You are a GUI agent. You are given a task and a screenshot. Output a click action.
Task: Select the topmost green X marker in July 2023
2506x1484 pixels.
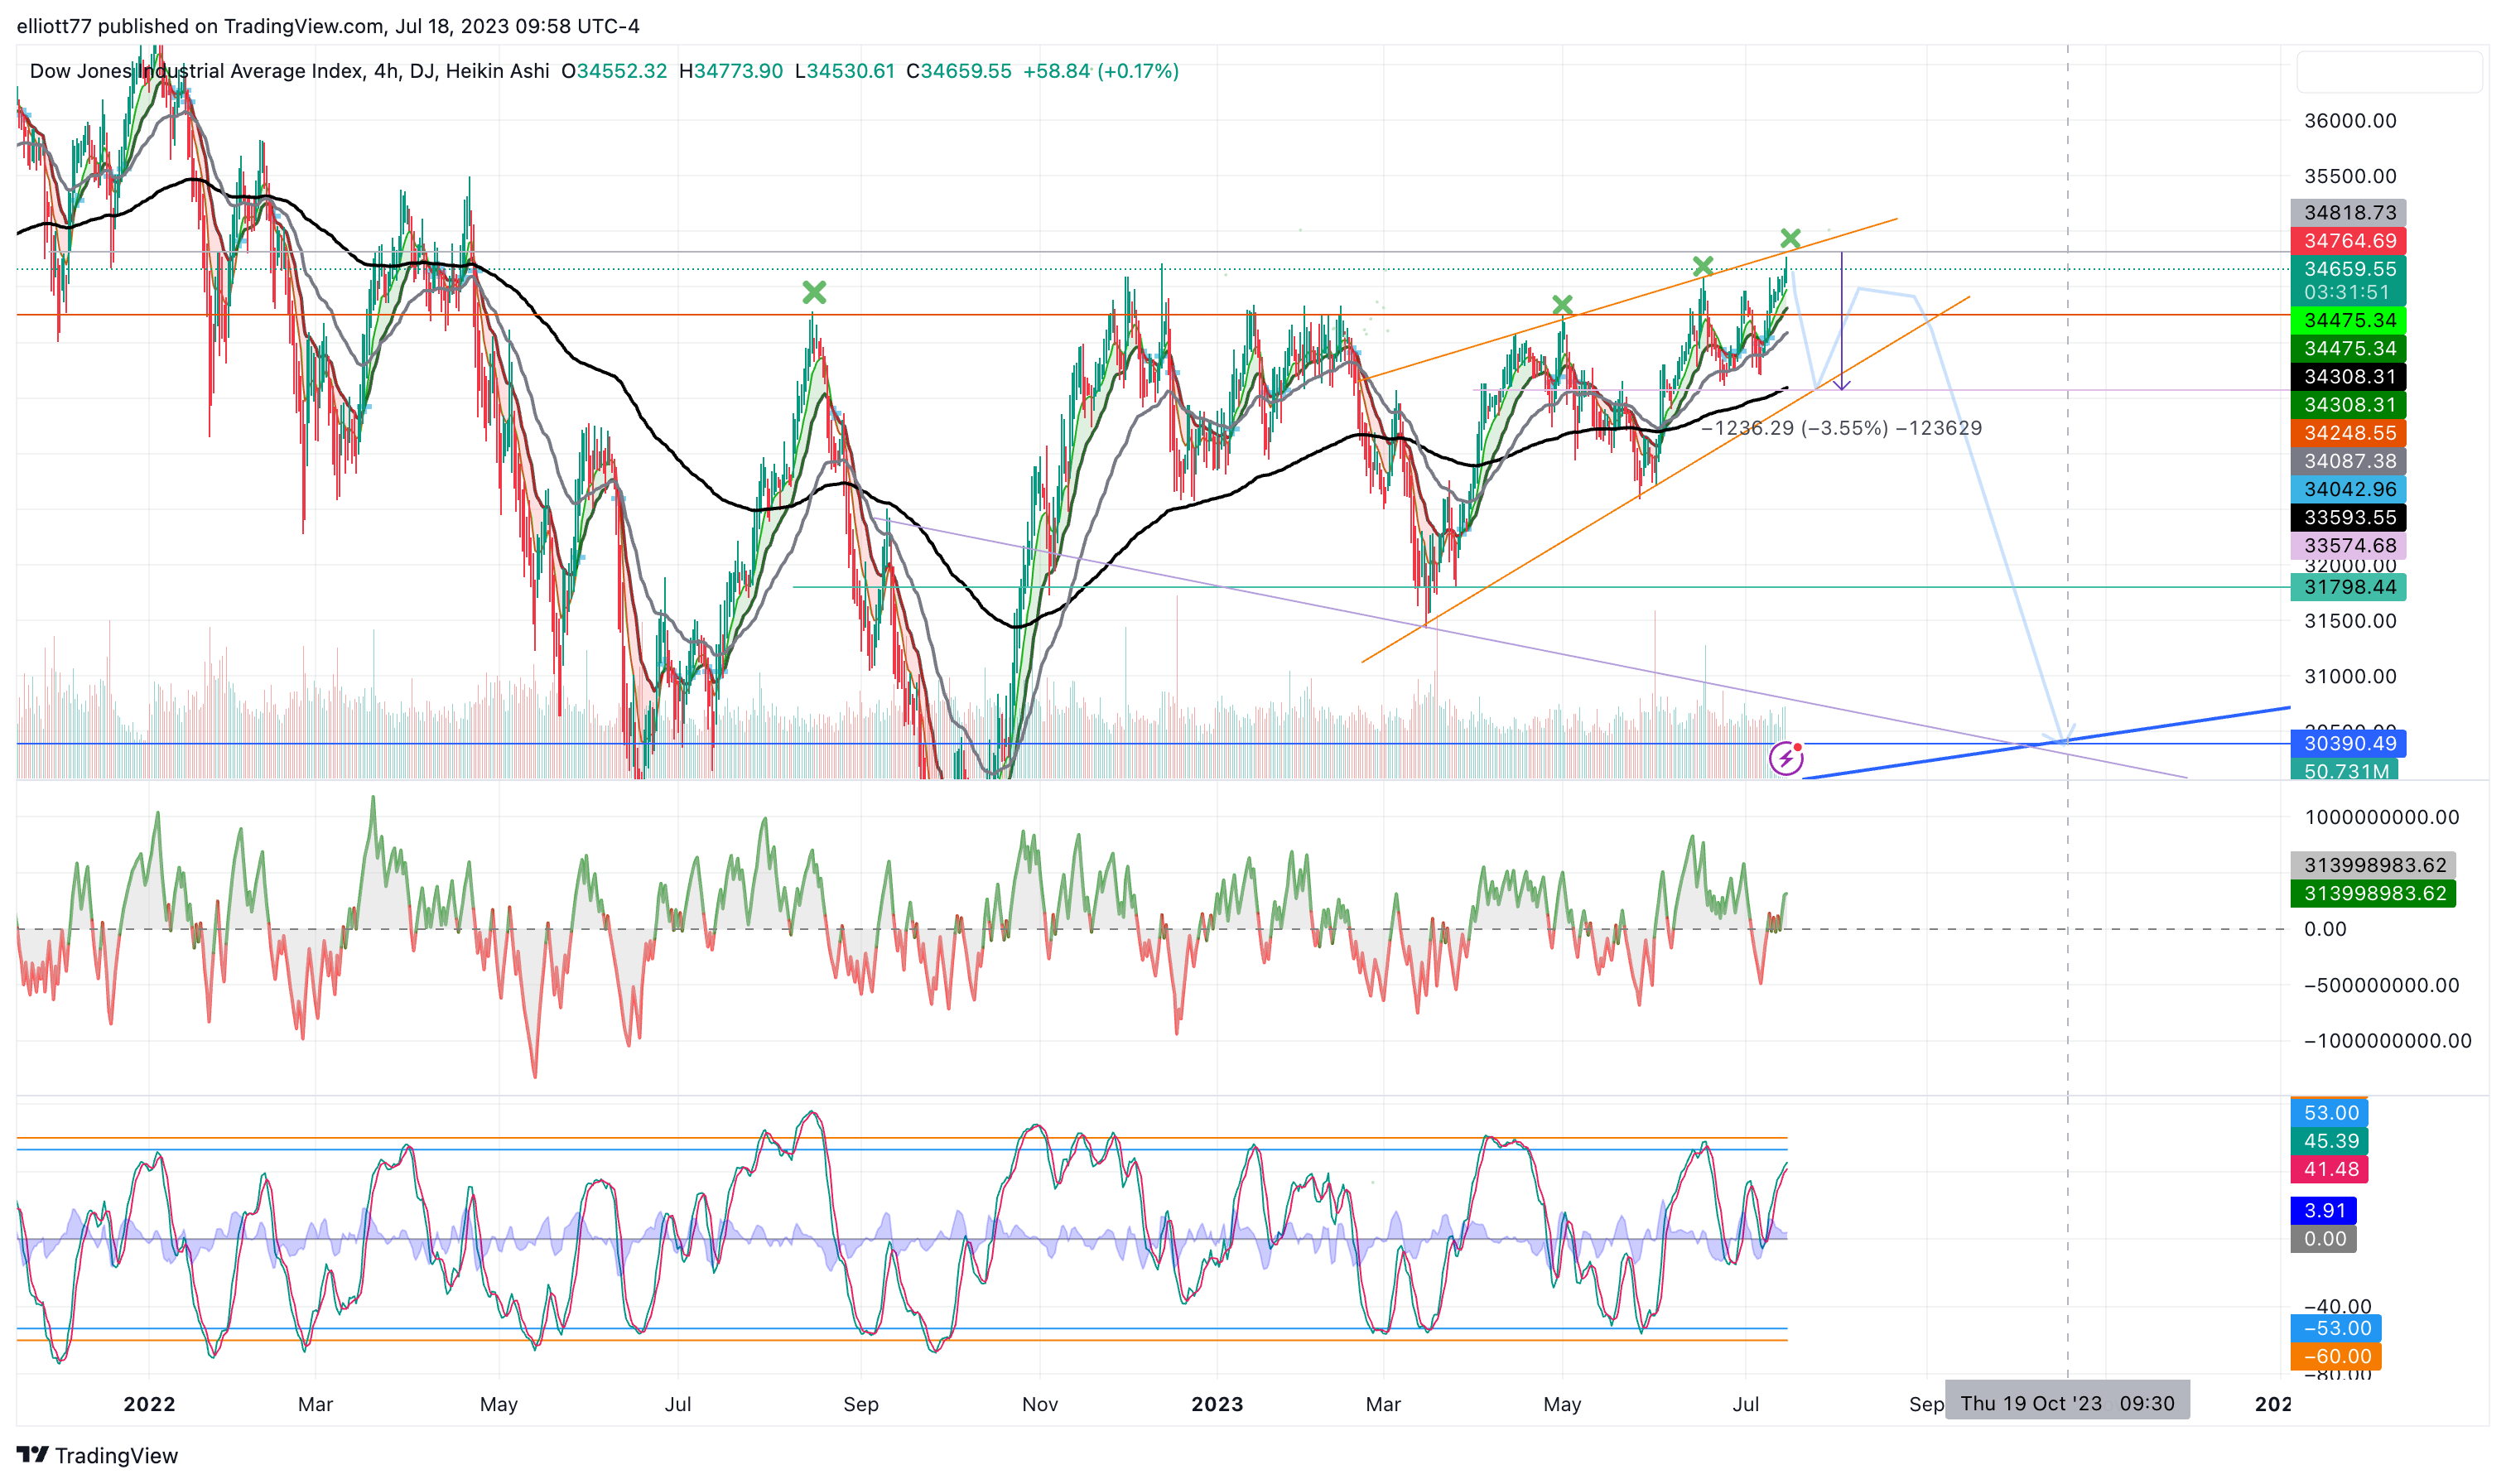tap(1790, 238)
